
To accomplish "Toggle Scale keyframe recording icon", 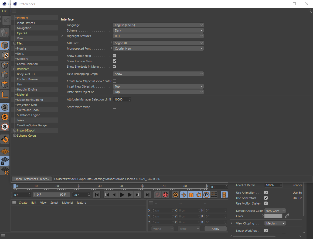I will tap(191, 195).
